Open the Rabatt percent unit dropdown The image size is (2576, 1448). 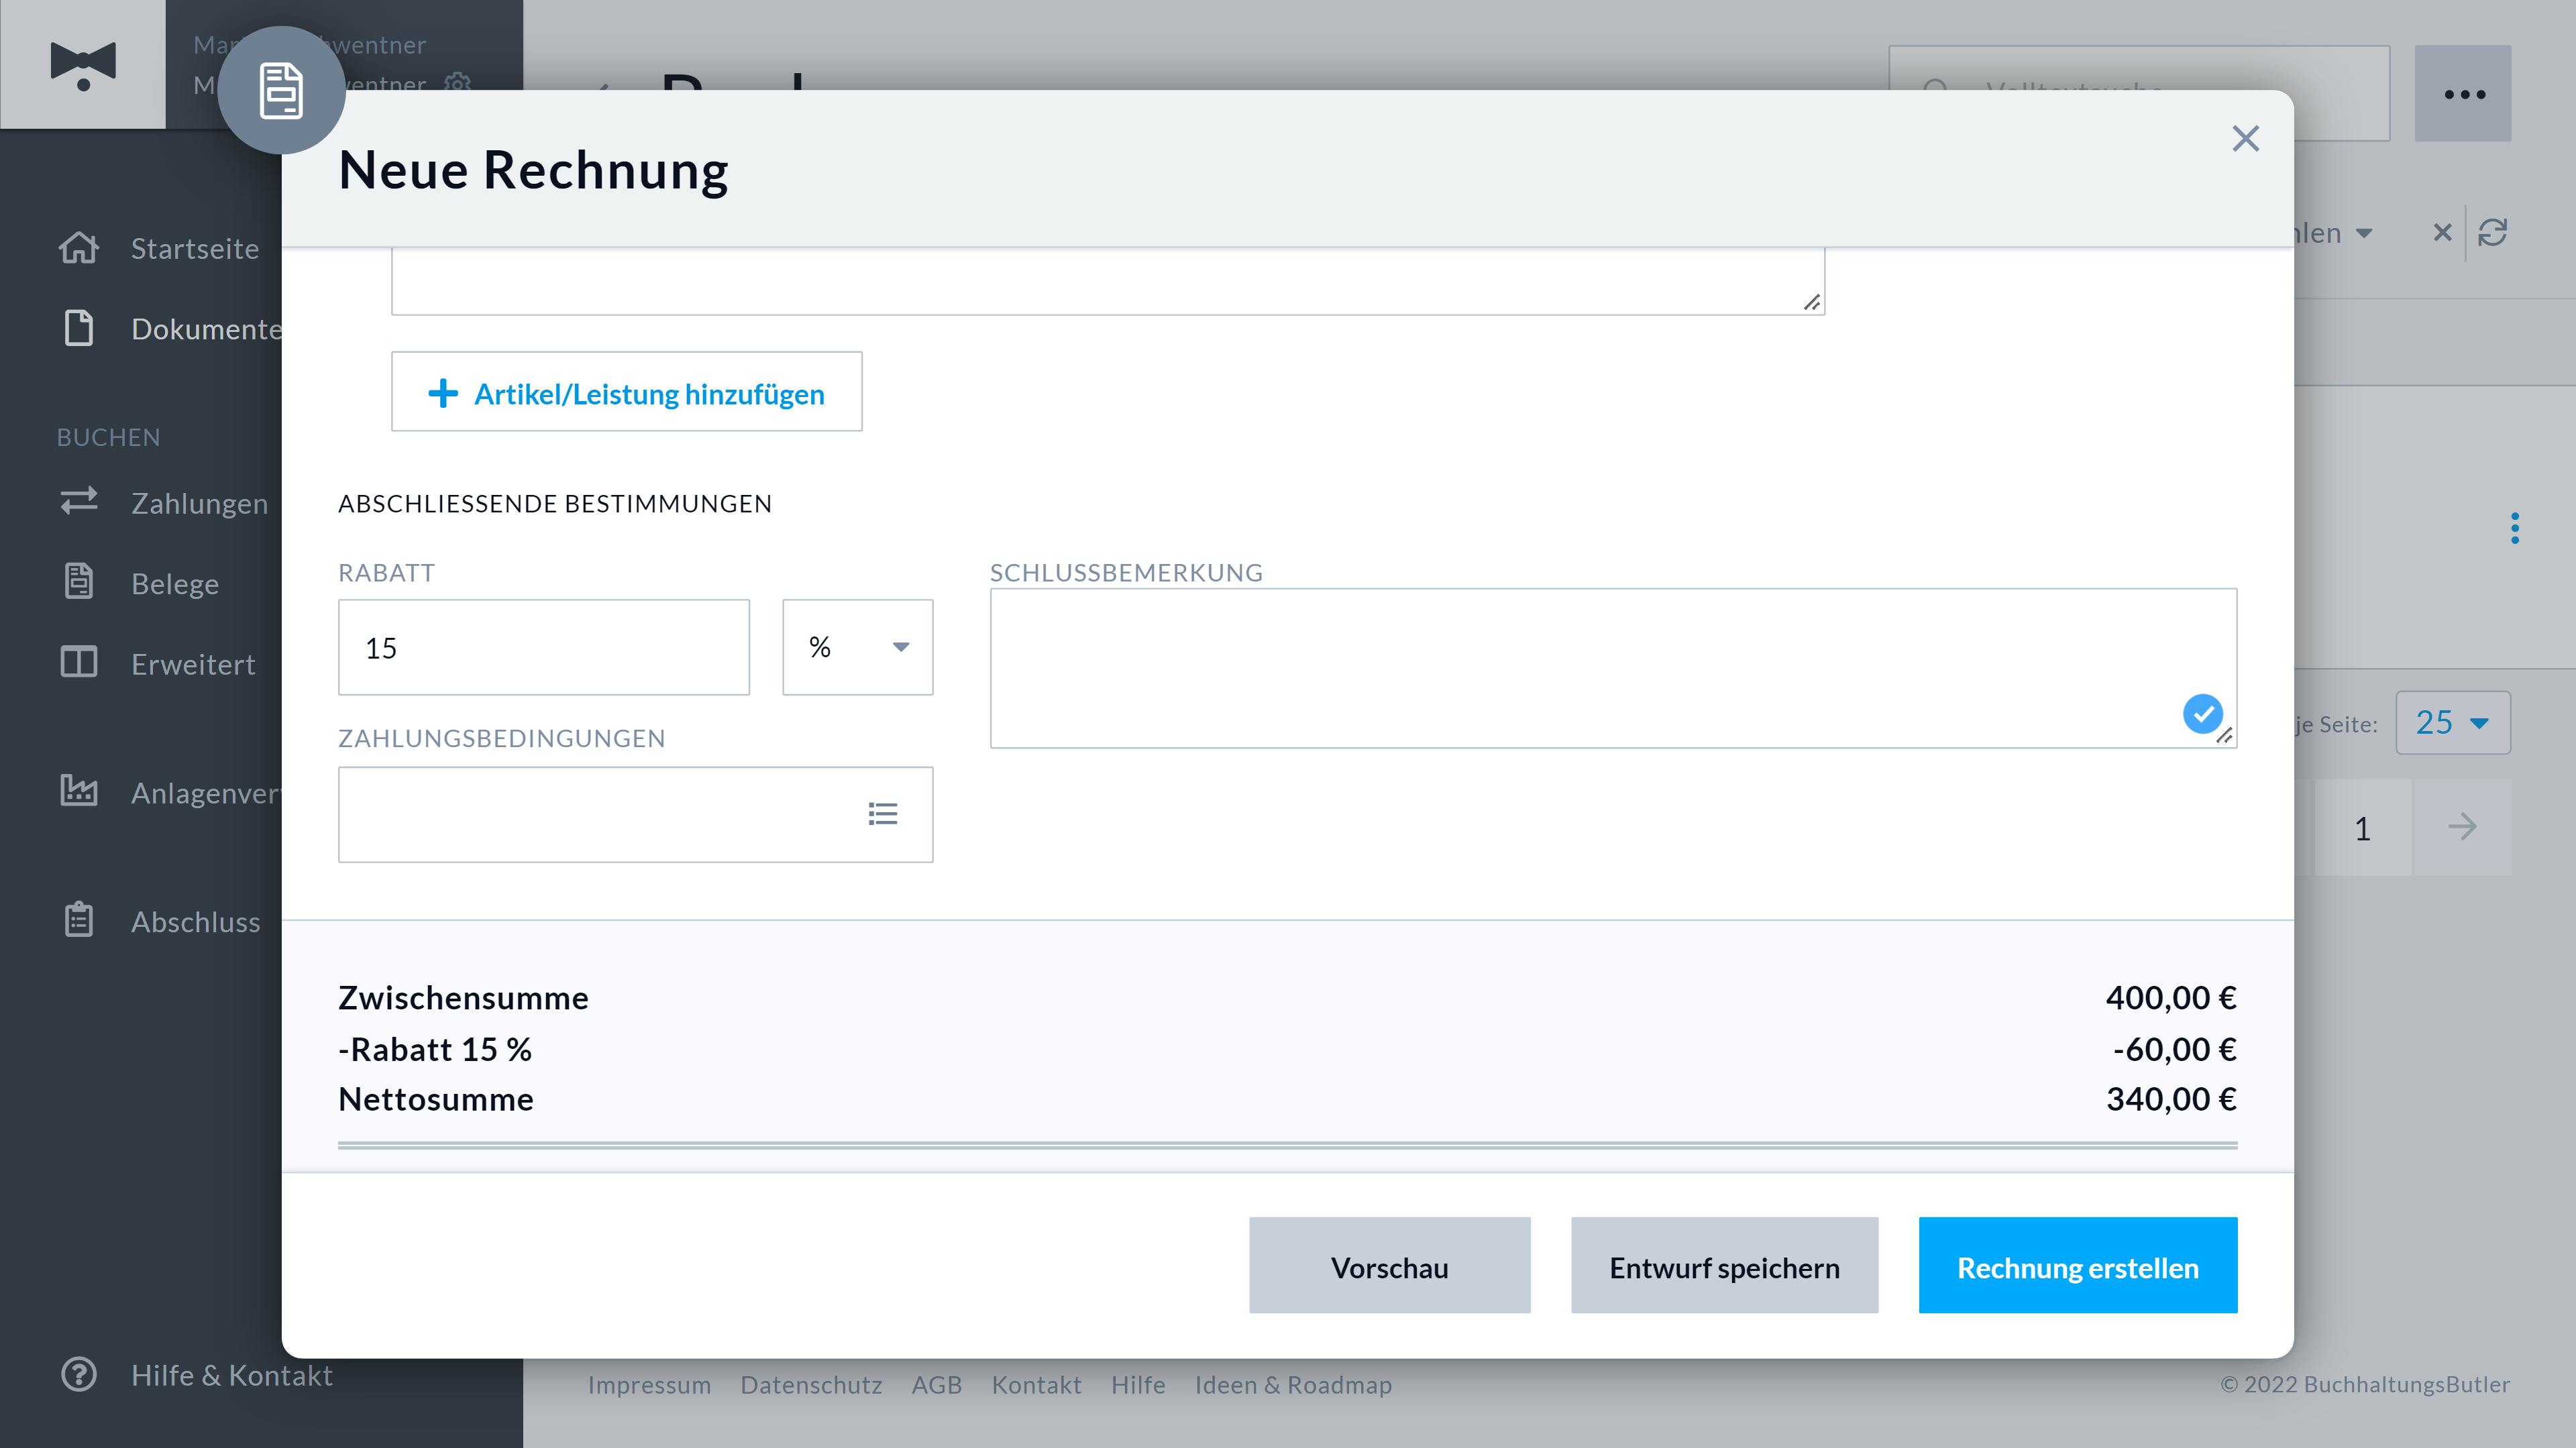857,647
